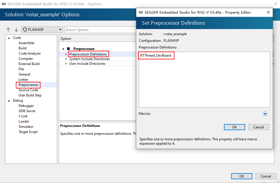Collapse the Debug tree group

[9, 101]
